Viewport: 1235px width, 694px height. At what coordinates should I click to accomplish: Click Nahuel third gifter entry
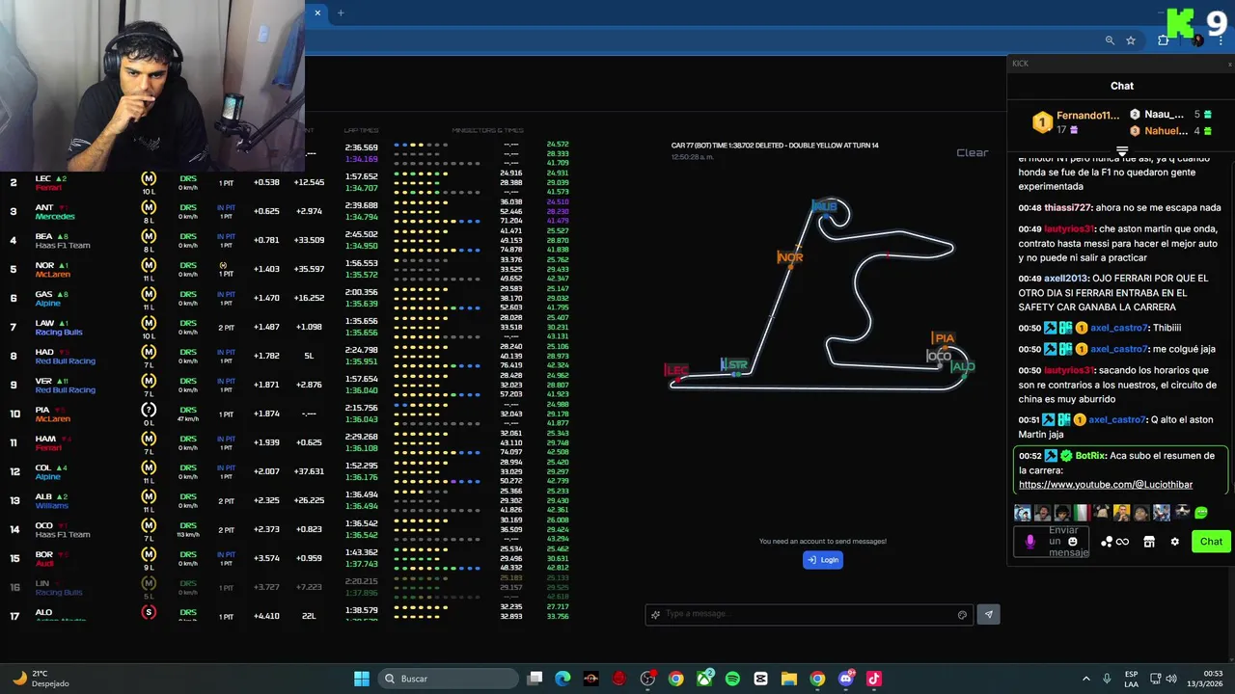click(1170, 131)
